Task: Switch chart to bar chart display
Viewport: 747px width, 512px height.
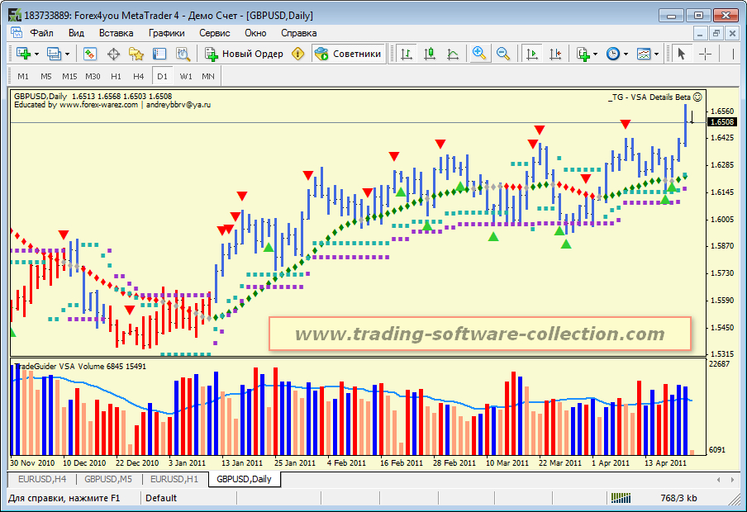Action: 406,54
